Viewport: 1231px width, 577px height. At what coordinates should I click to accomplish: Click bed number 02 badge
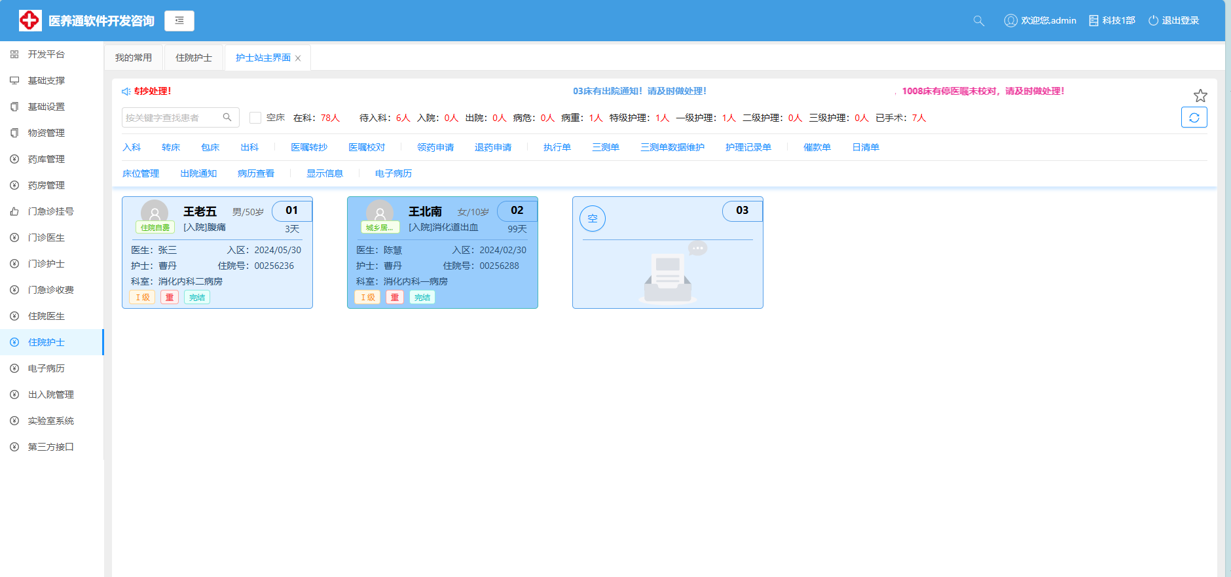click(x=517, y=211)
